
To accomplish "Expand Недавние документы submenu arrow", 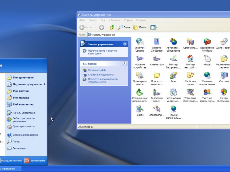I will point(45,84).
